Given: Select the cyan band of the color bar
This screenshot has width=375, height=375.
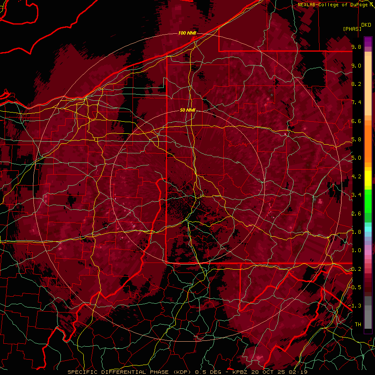Looking at the screenshot, I should [x=368, y=229].
